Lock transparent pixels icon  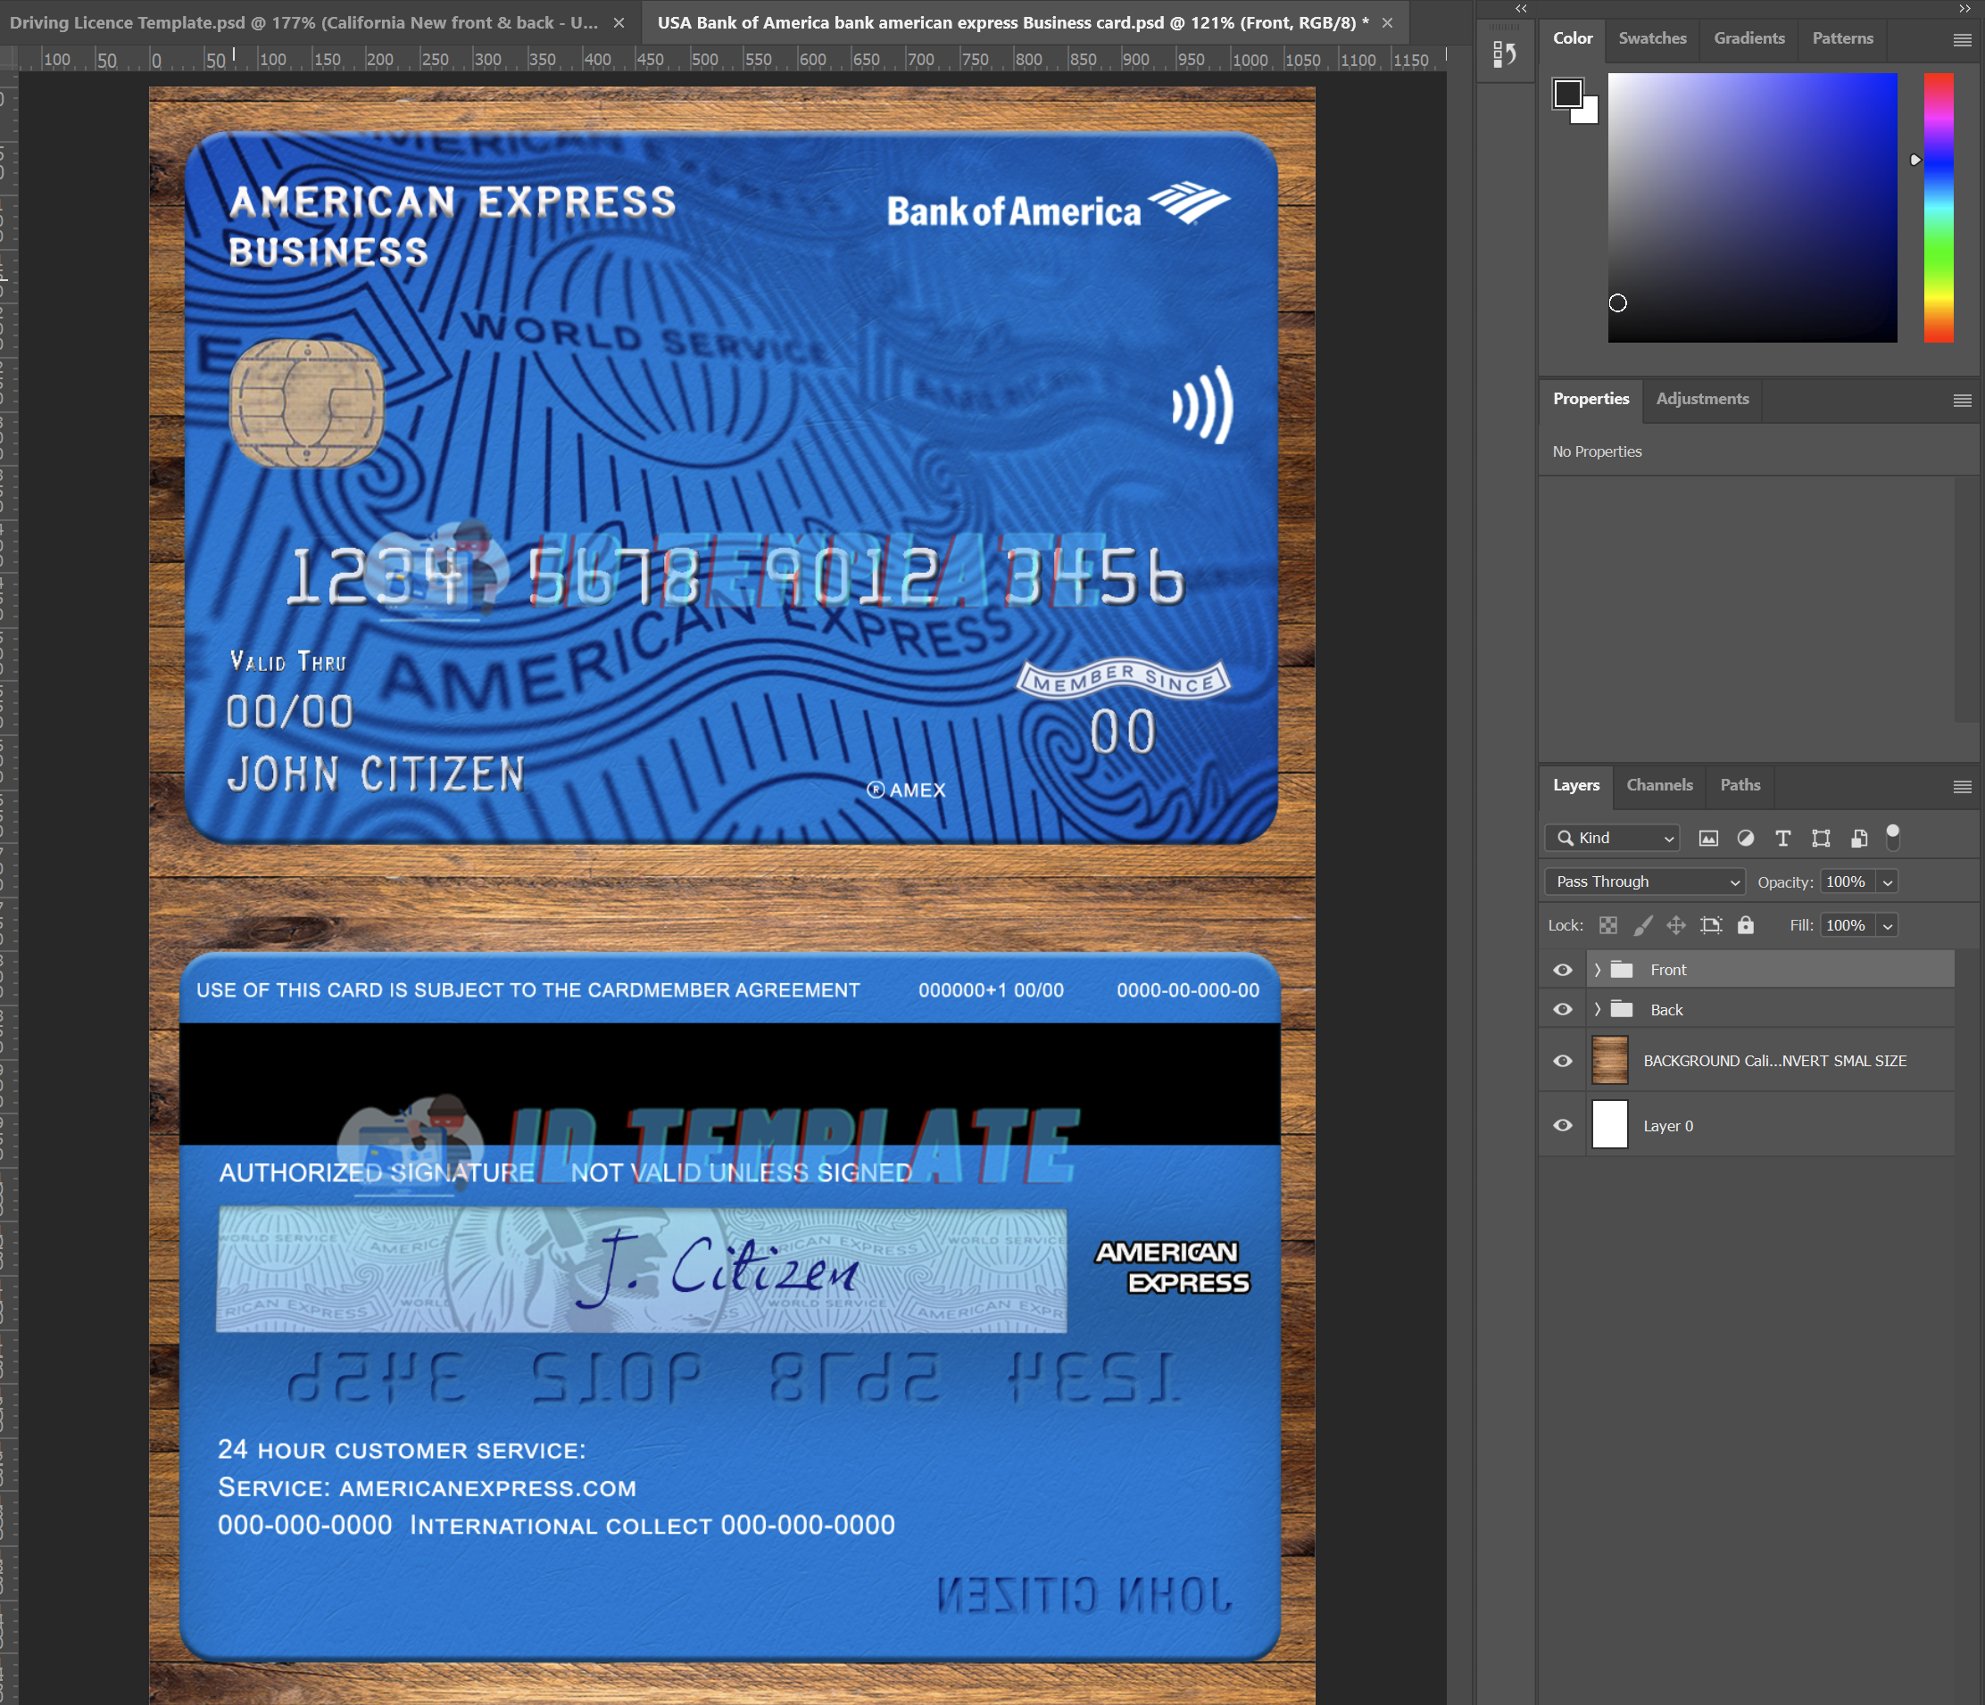[1608, 925]
